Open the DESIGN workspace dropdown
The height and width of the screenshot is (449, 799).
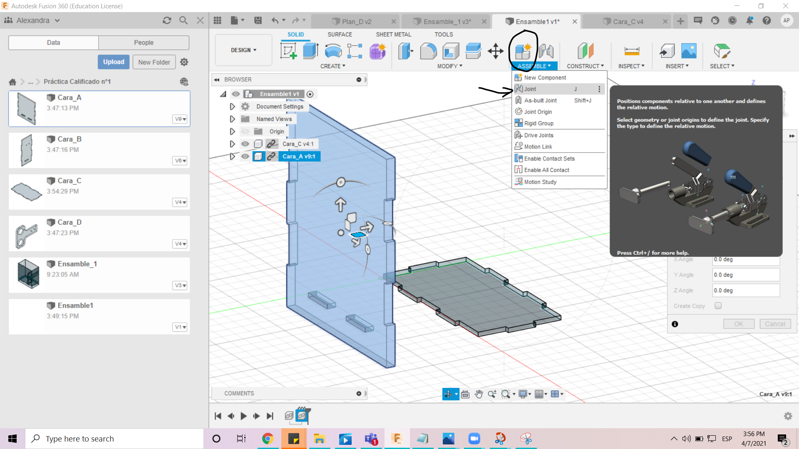[x=243, y=50]
